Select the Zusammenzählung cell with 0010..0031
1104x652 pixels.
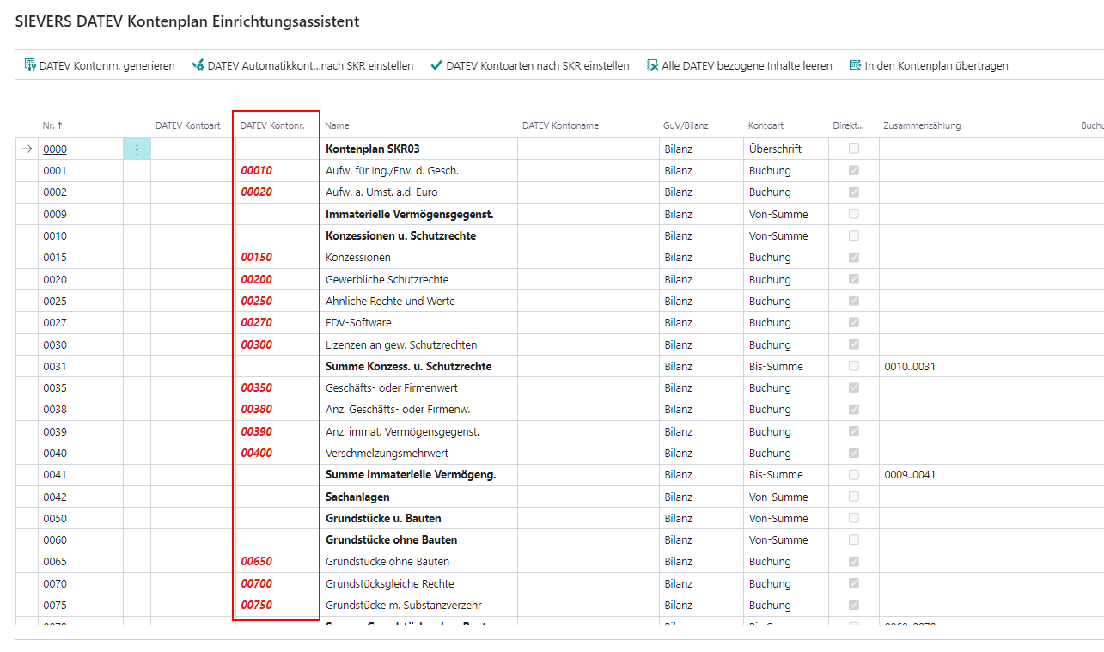[910, 367]
